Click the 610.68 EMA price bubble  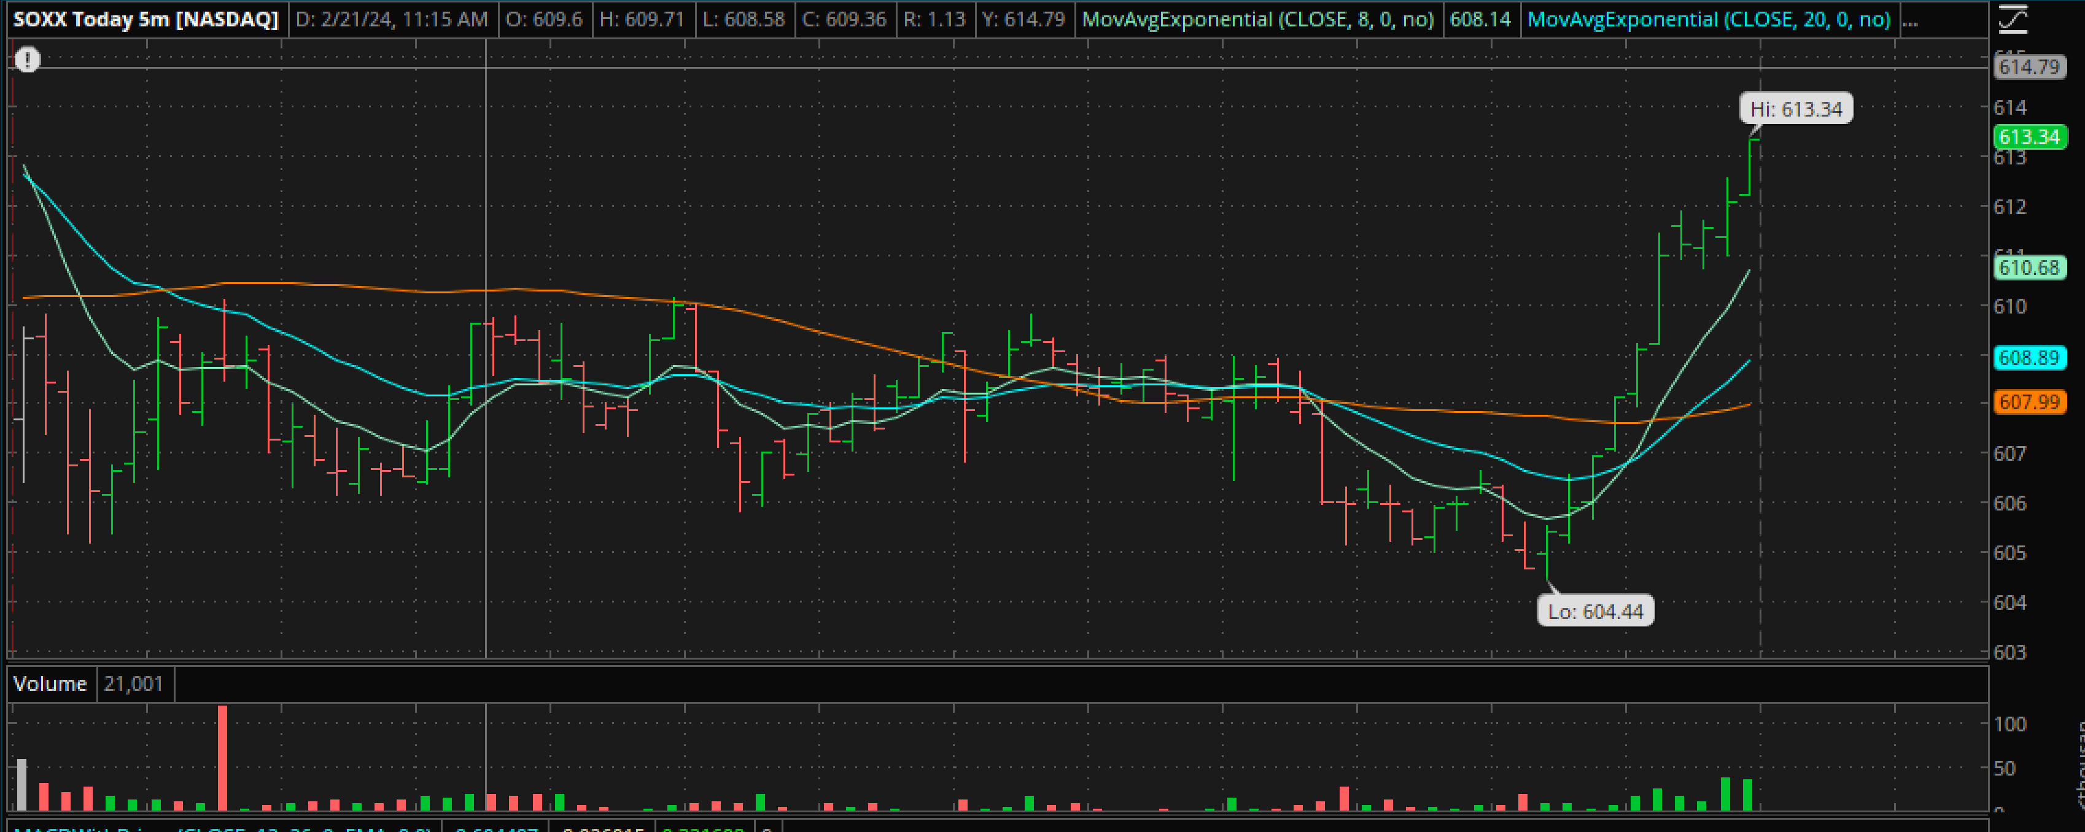[x=2029, y=268]
